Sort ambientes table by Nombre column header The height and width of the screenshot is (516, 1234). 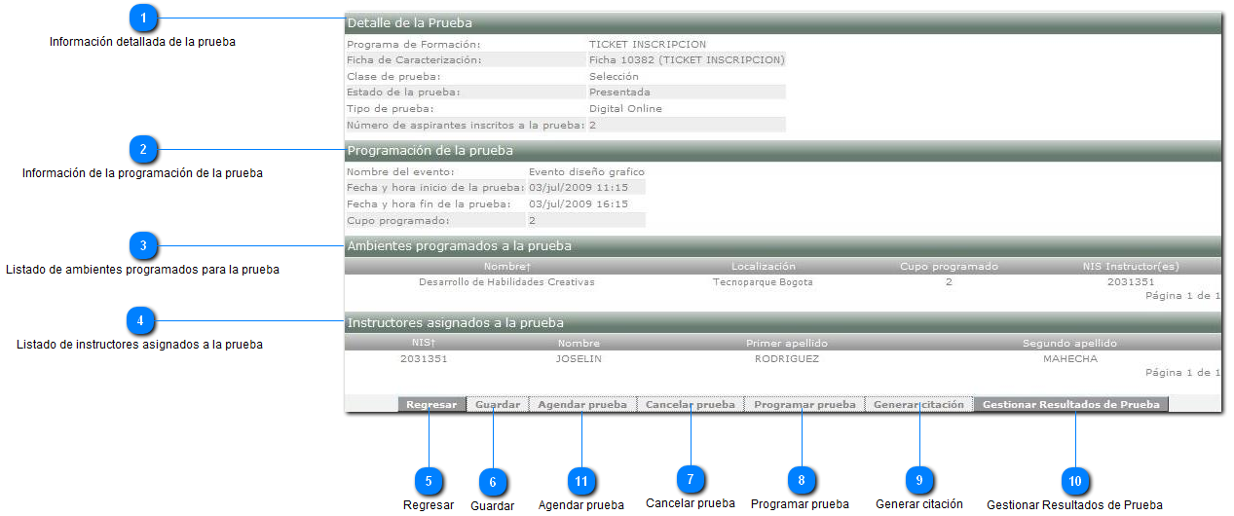coord(506,267)
